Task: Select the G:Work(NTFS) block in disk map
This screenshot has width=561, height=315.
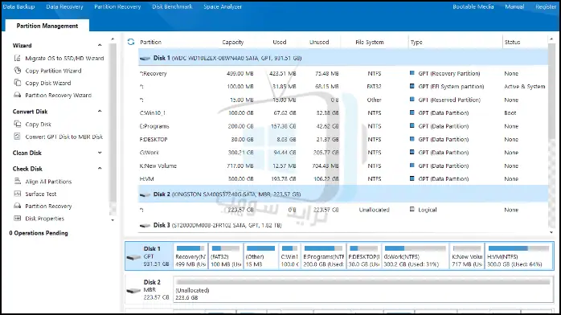Action: coord(415,256)
